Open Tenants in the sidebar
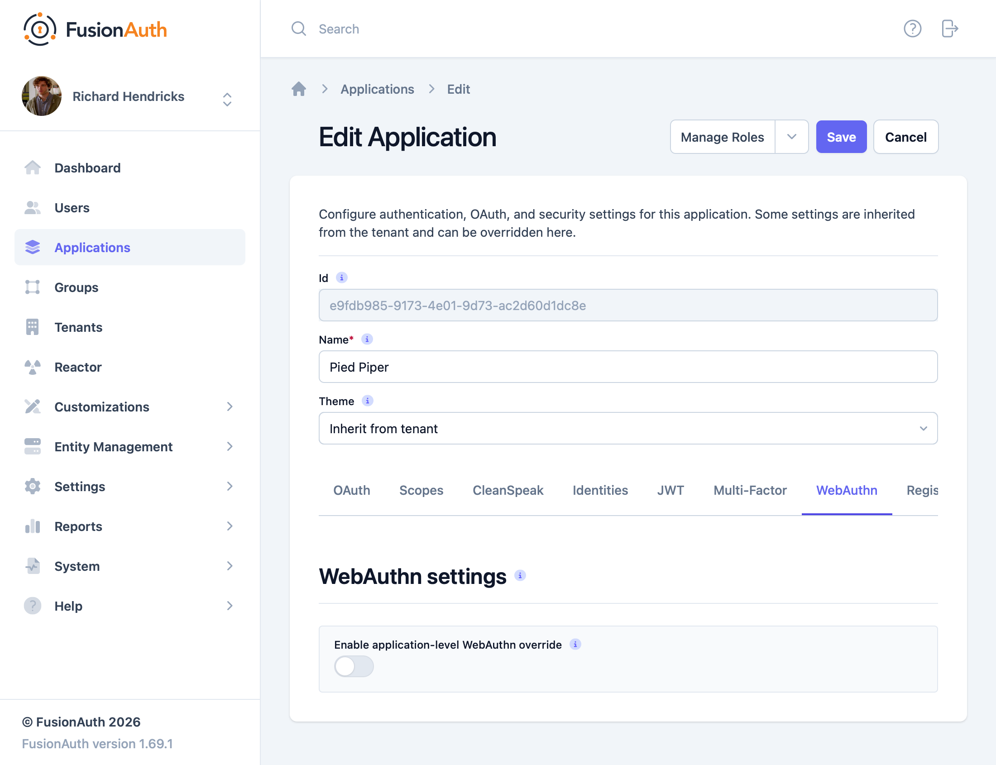 click(130, 327)
